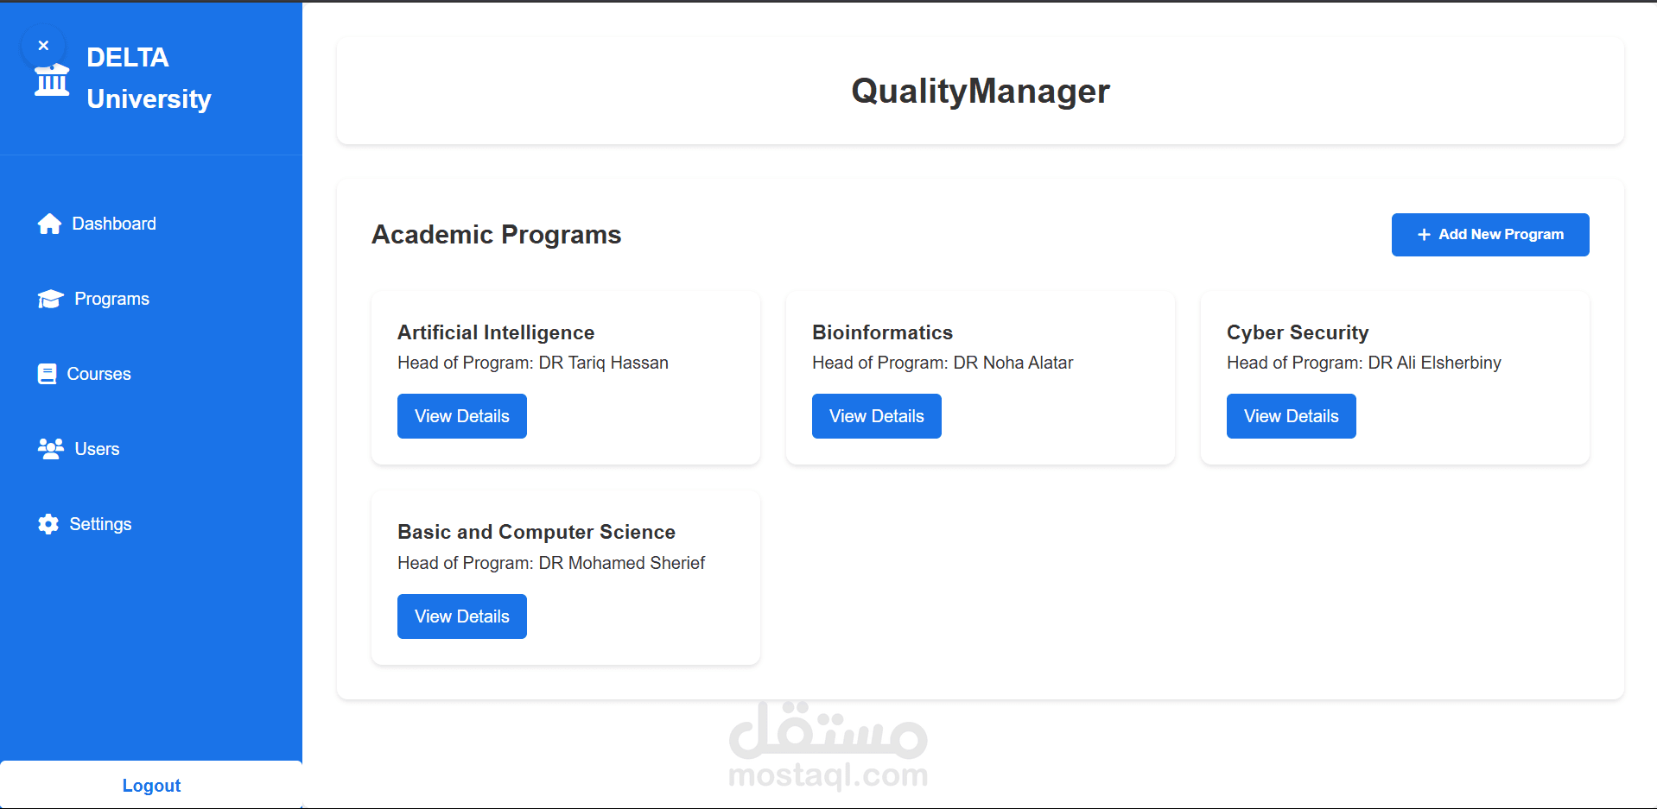The height and width of the screenshot is (809, 1657).
Task: Click the Dashboard home icon
Action: point(49,224)
